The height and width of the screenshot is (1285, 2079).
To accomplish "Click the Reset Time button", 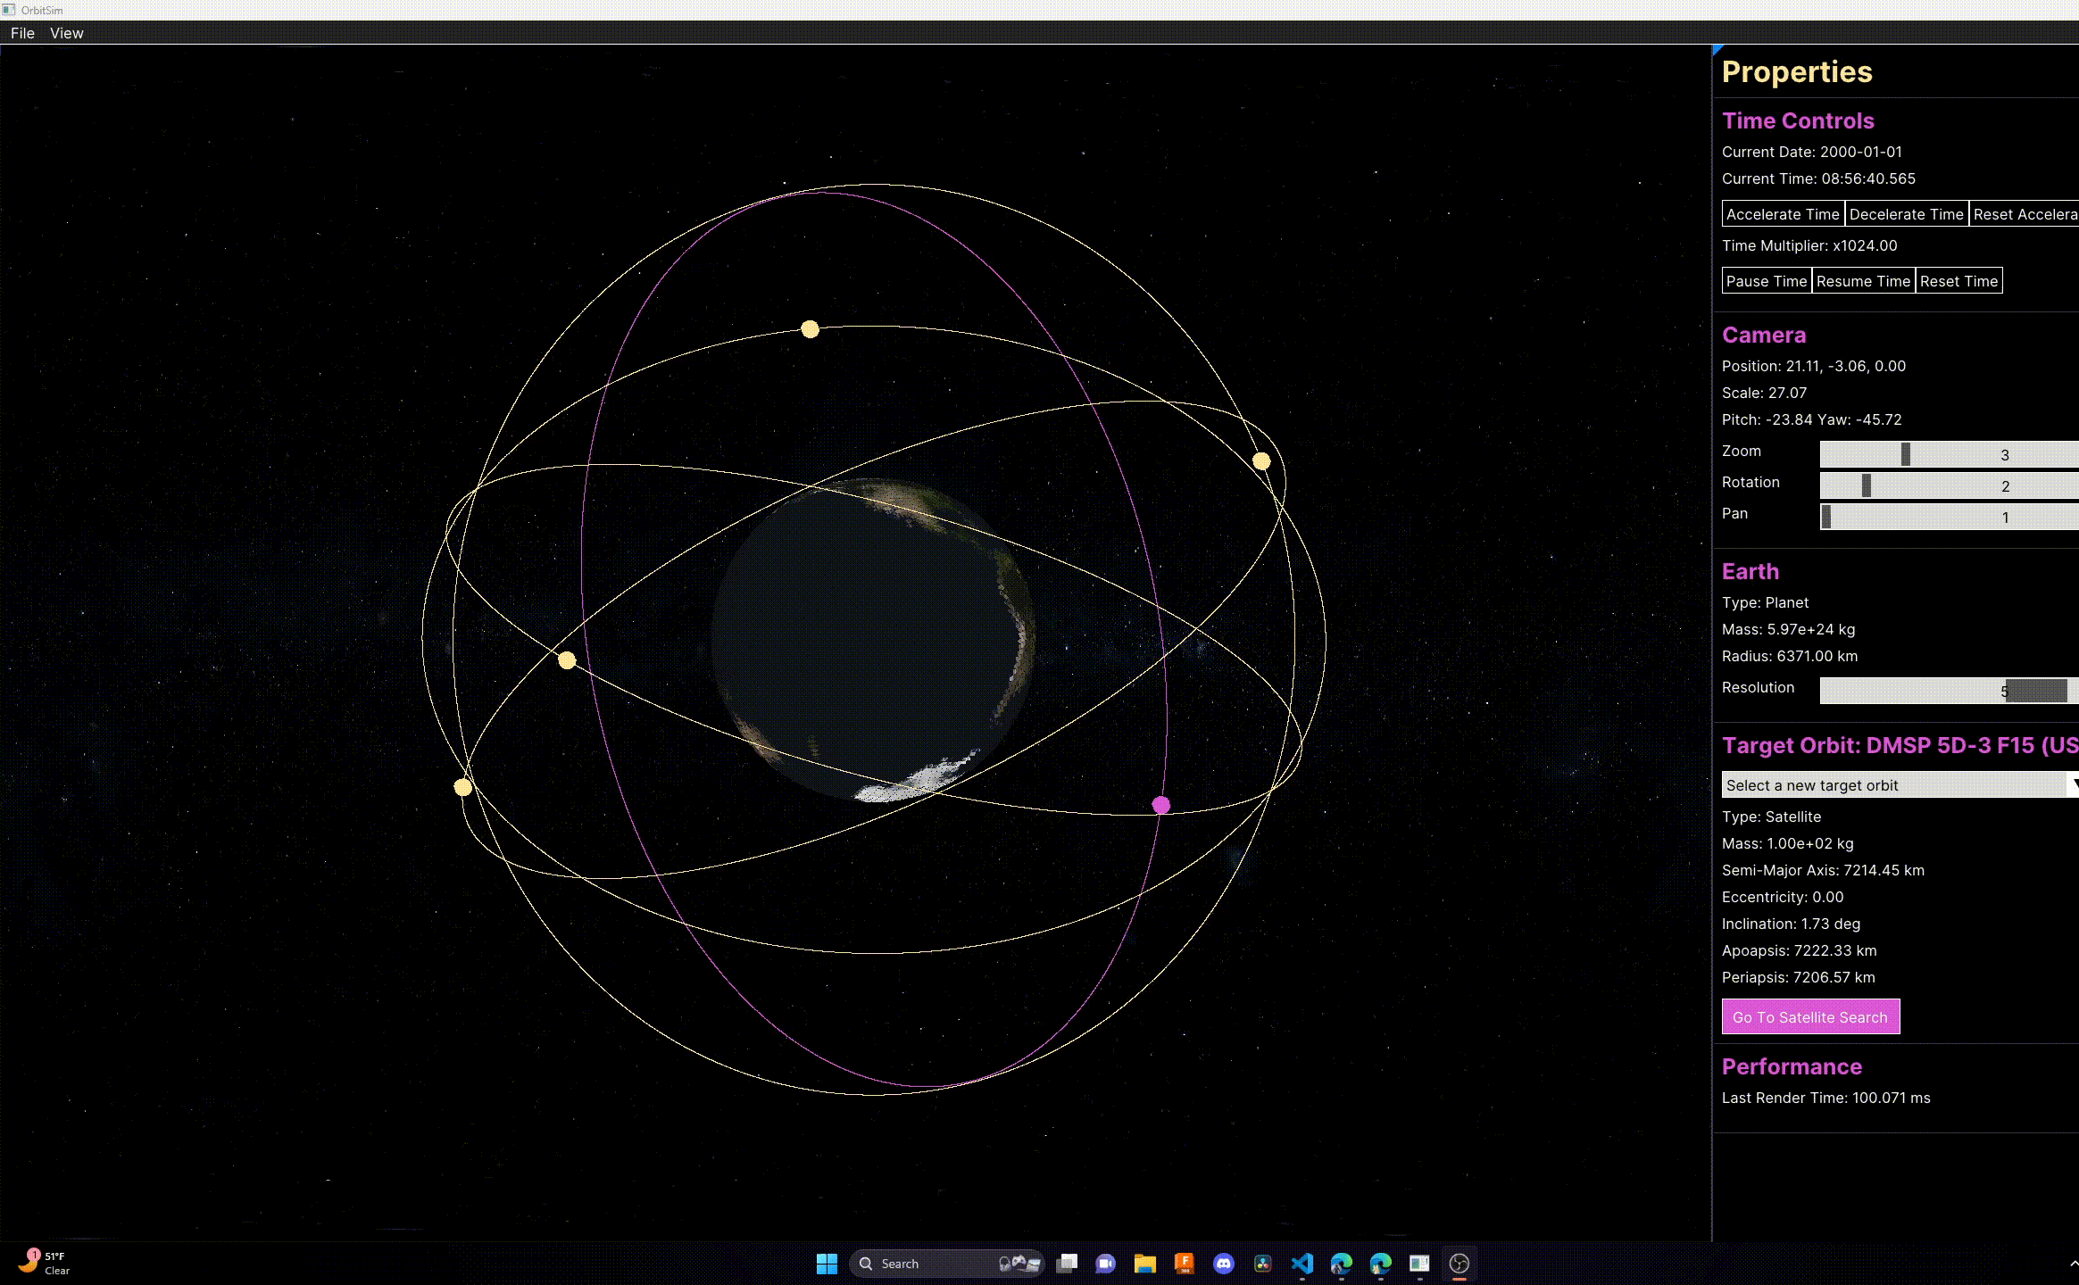I will point(1959,280).
